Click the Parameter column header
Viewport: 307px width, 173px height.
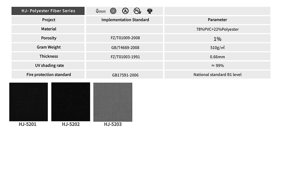217,20
